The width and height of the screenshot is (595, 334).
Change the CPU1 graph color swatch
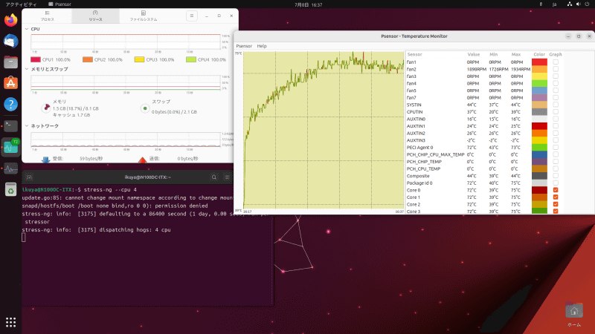point(36,59)
